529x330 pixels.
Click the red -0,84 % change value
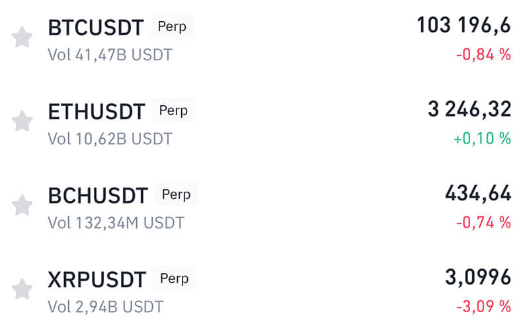pos(483,55)
